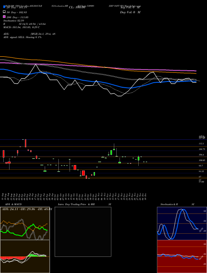Click the ADX line chart panel
The width and height of the screenshot is (207, 273).
(25, 223)
